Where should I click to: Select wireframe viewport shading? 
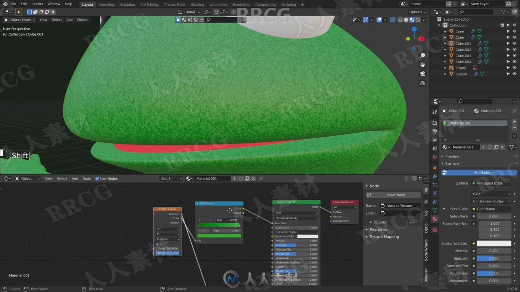(x=400, y=19)
